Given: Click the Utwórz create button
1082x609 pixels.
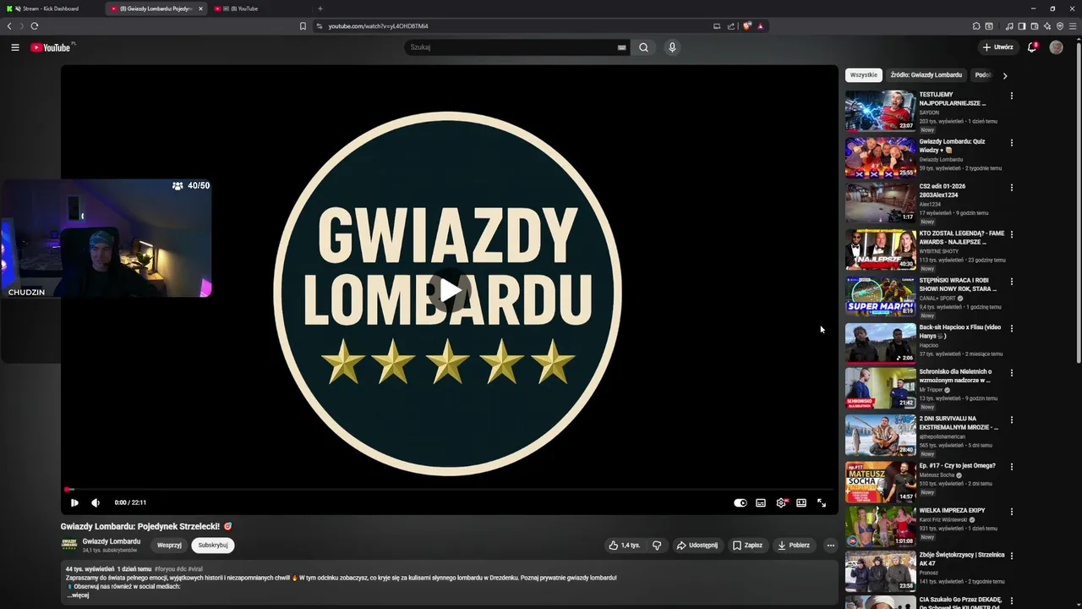Looking at the screenshot, I should (997, 47).
